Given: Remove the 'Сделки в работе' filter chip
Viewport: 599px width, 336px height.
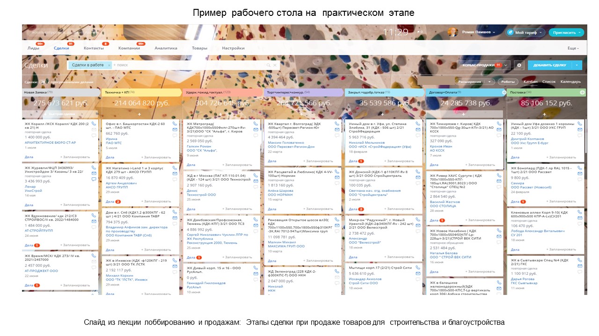Looking at the screenshot, I should (109, 65).
